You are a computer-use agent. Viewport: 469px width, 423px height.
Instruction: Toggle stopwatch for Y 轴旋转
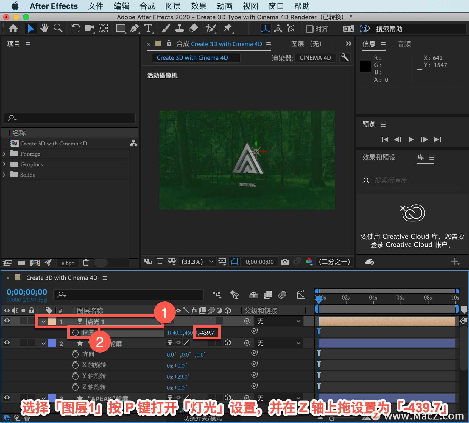(75, 376)
